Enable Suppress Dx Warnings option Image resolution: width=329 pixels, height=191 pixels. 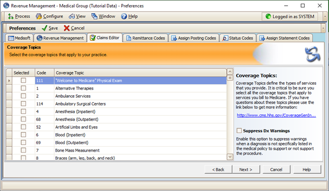tap(239, 130)
